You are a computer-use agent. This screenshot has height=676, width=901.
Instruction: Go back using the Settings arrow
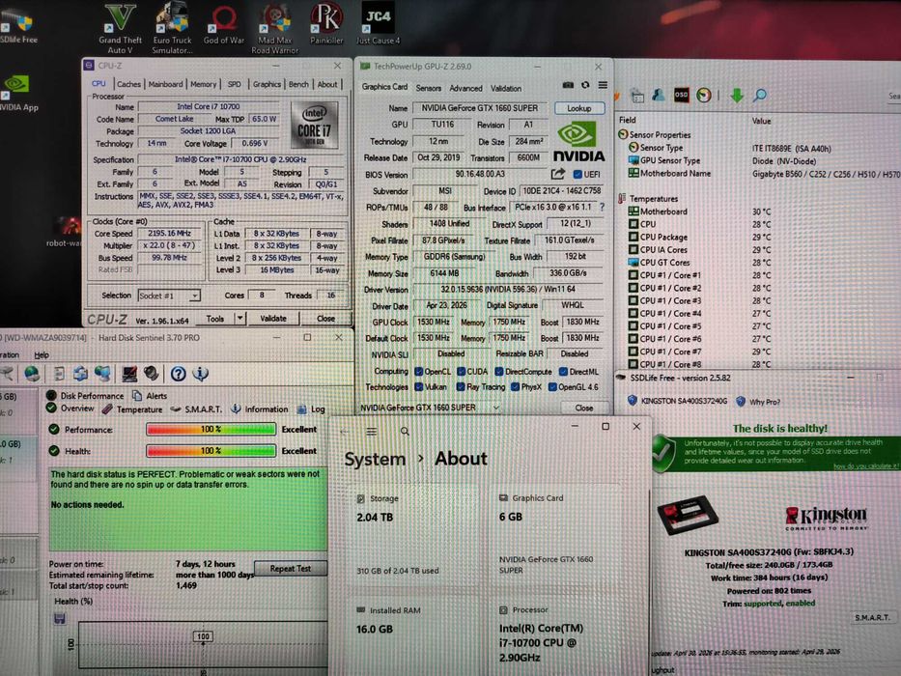tap(344, 431)
